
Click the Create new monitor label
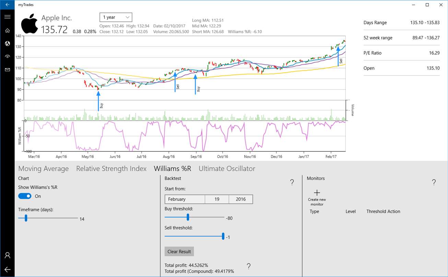pos(317,202)
